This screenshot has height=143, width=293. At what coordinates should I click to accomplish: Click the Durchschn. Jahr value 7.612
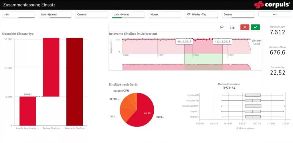[x=278, y=32]
